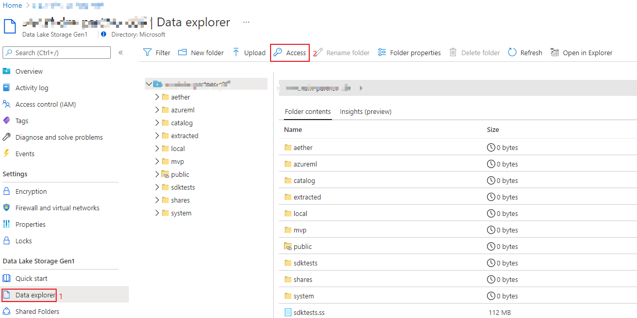Expand the azureml tree folder
The height and width of the screenshot is (318, 637).
click(x=157, y=110)
